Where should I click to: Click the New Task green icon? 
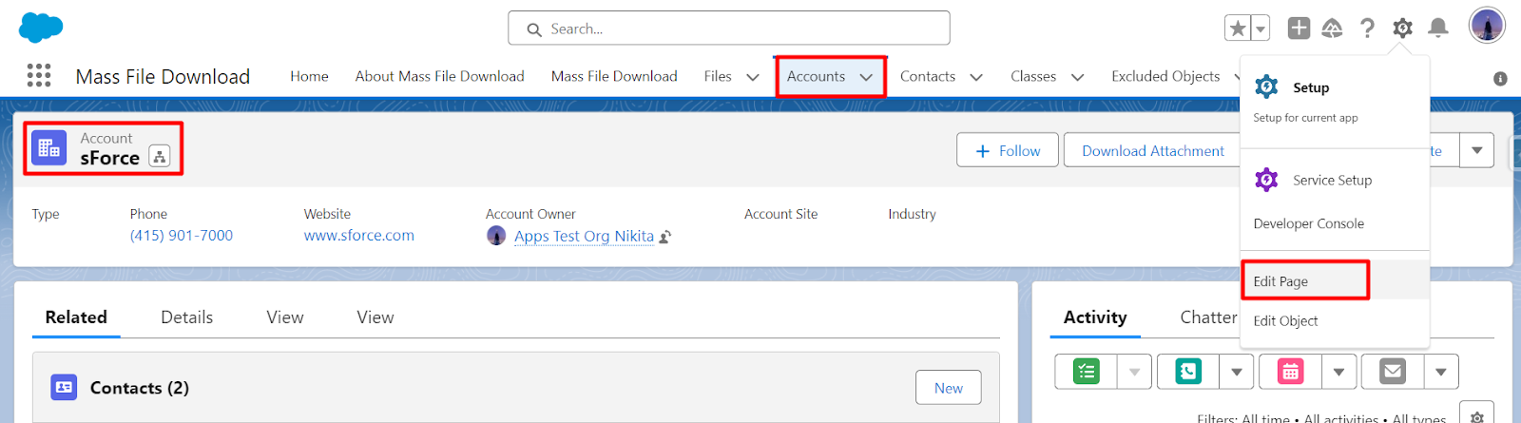[1087, 372]
